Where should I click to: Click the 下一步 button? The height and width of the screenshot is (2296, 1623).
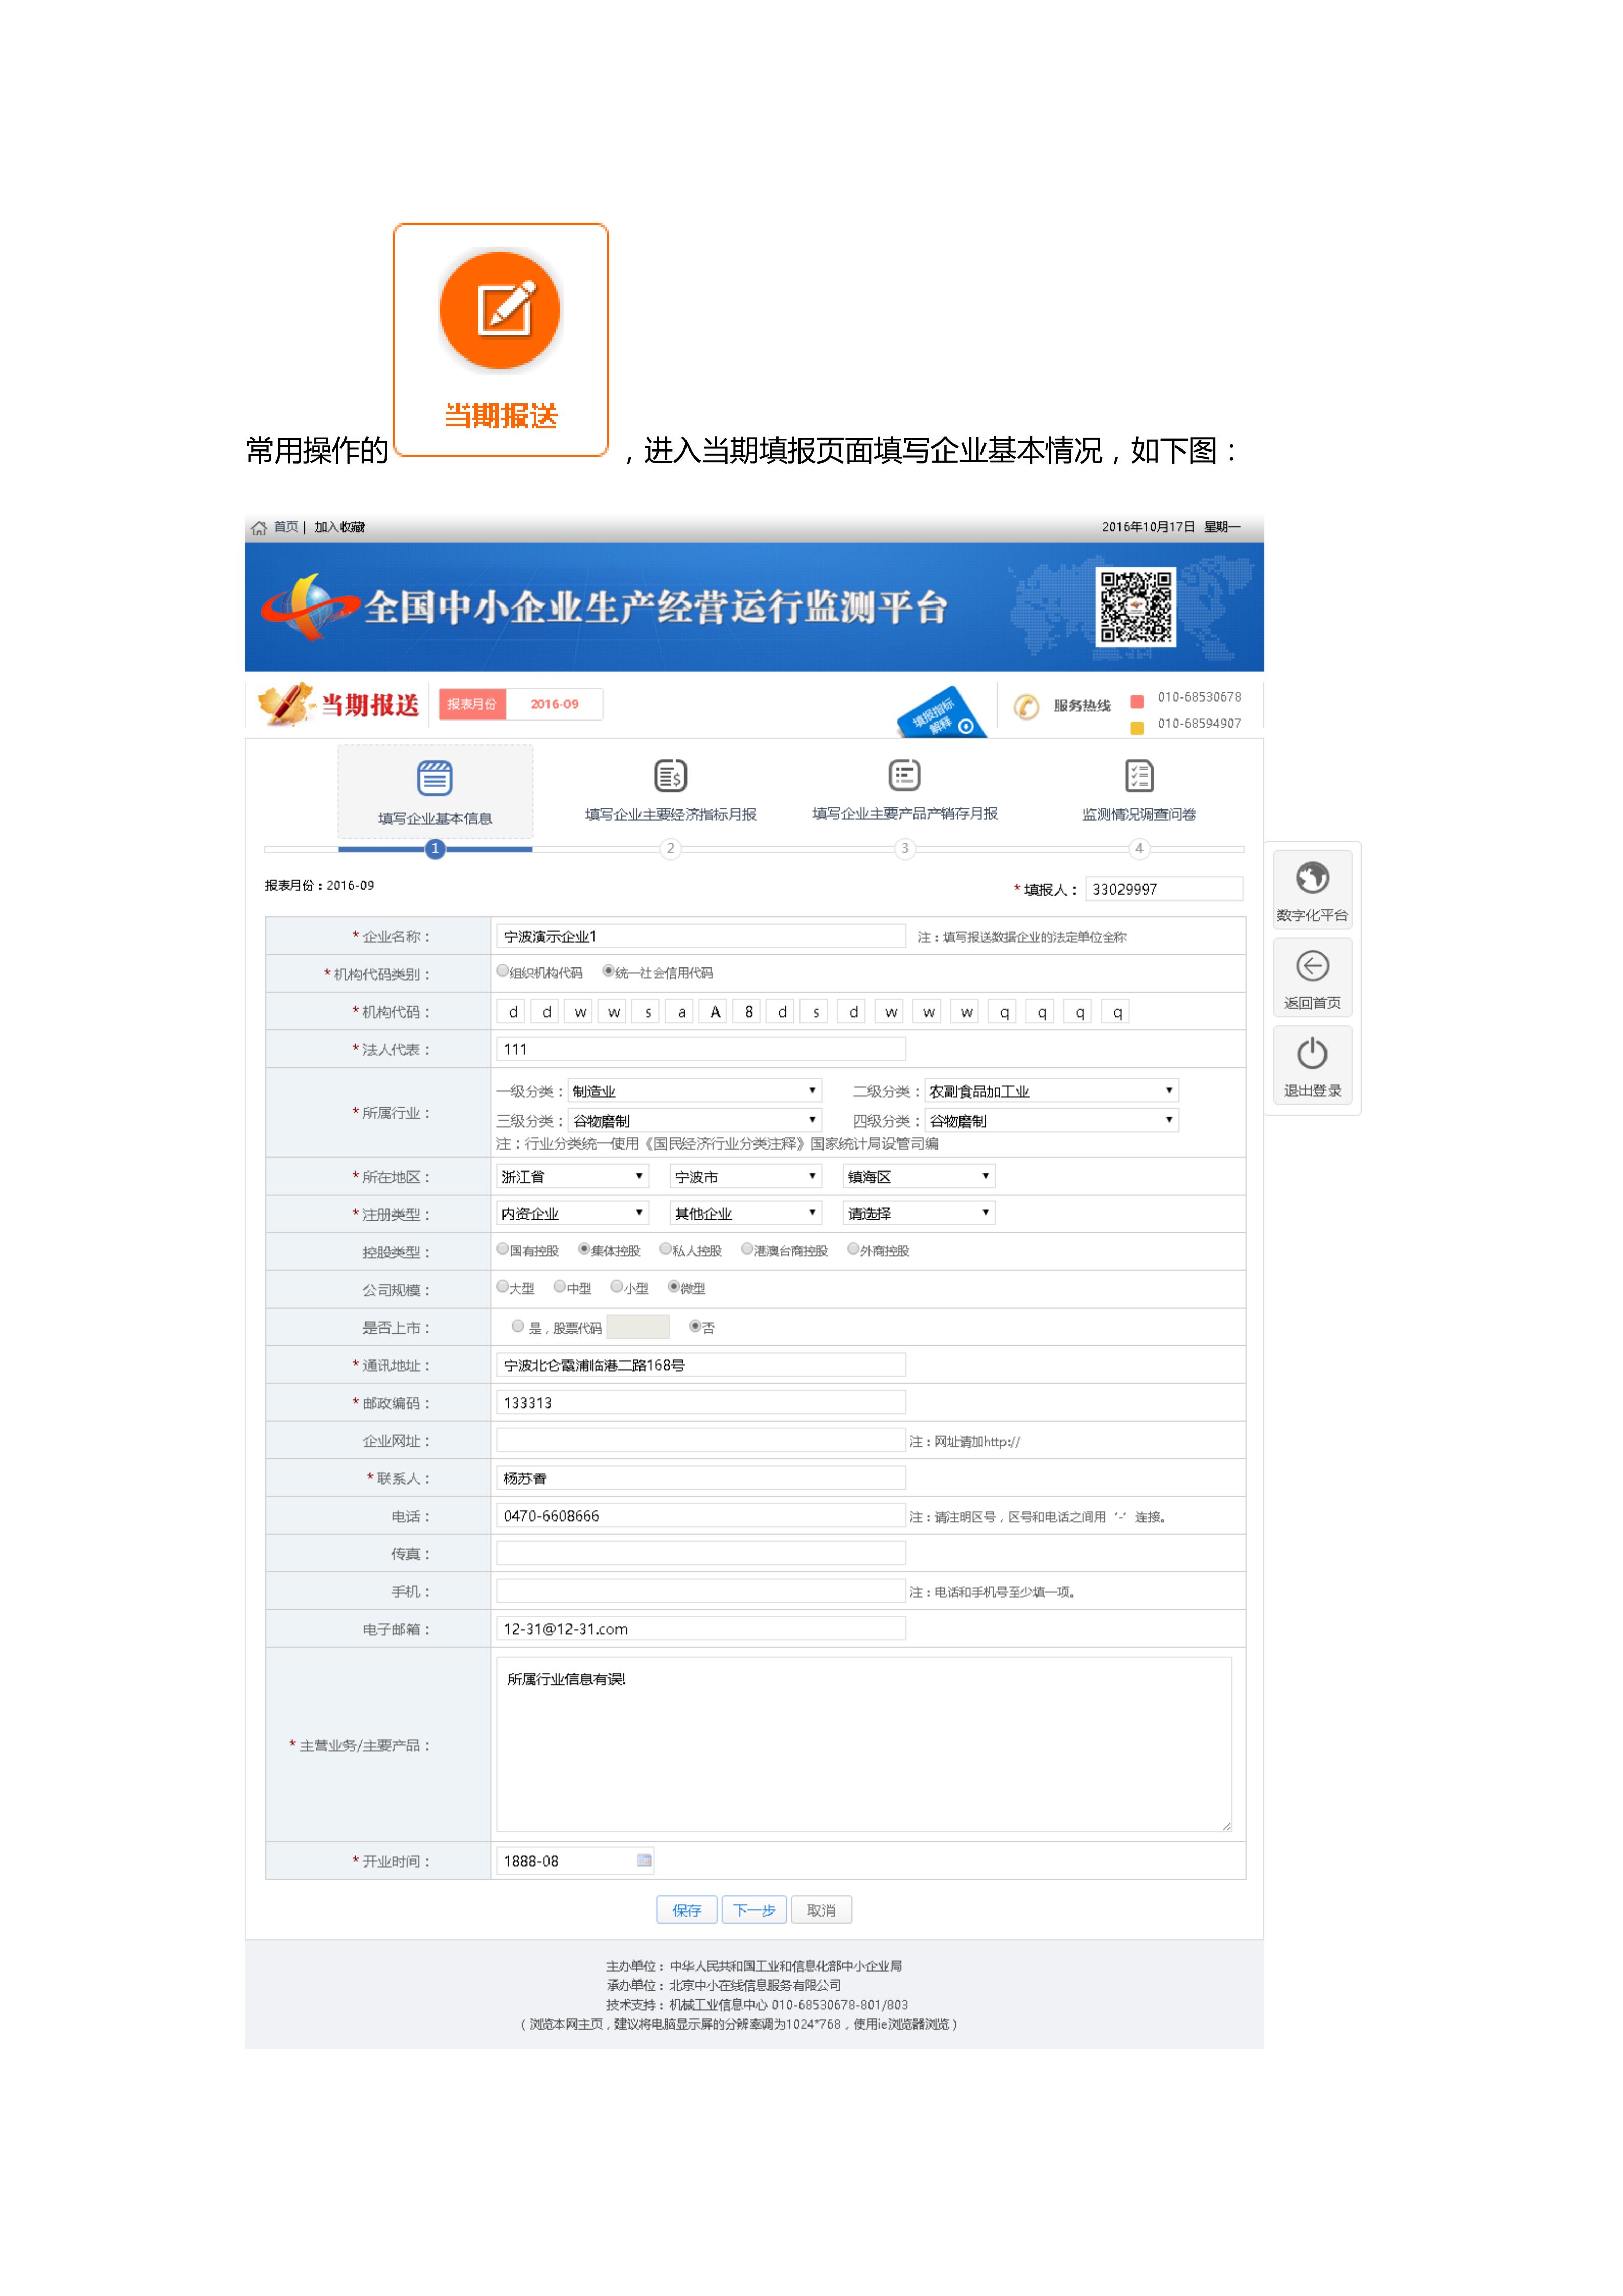click(753, 1910)
